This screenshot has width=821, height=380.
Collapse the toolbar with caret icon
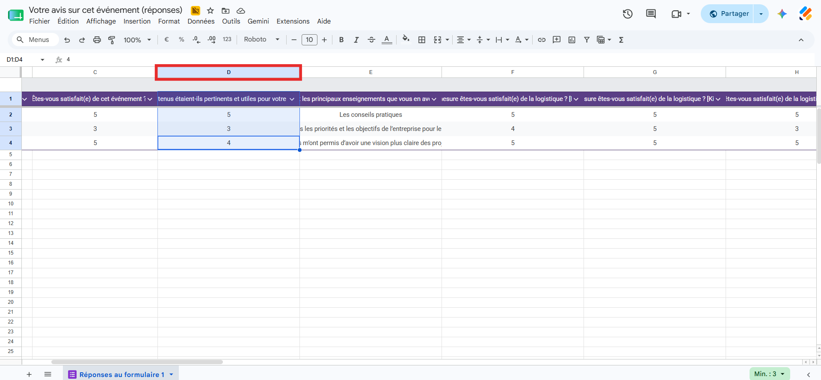point(801,40)
